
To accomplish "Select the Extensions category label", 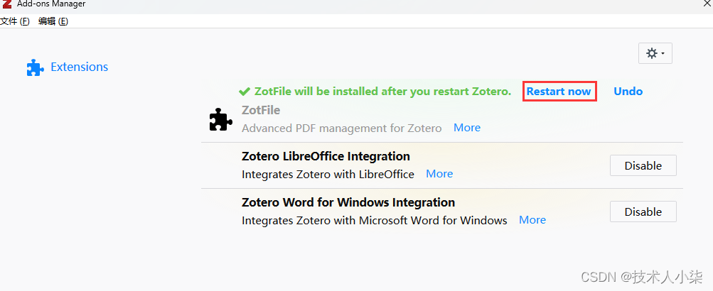I will tap(79, 67).
